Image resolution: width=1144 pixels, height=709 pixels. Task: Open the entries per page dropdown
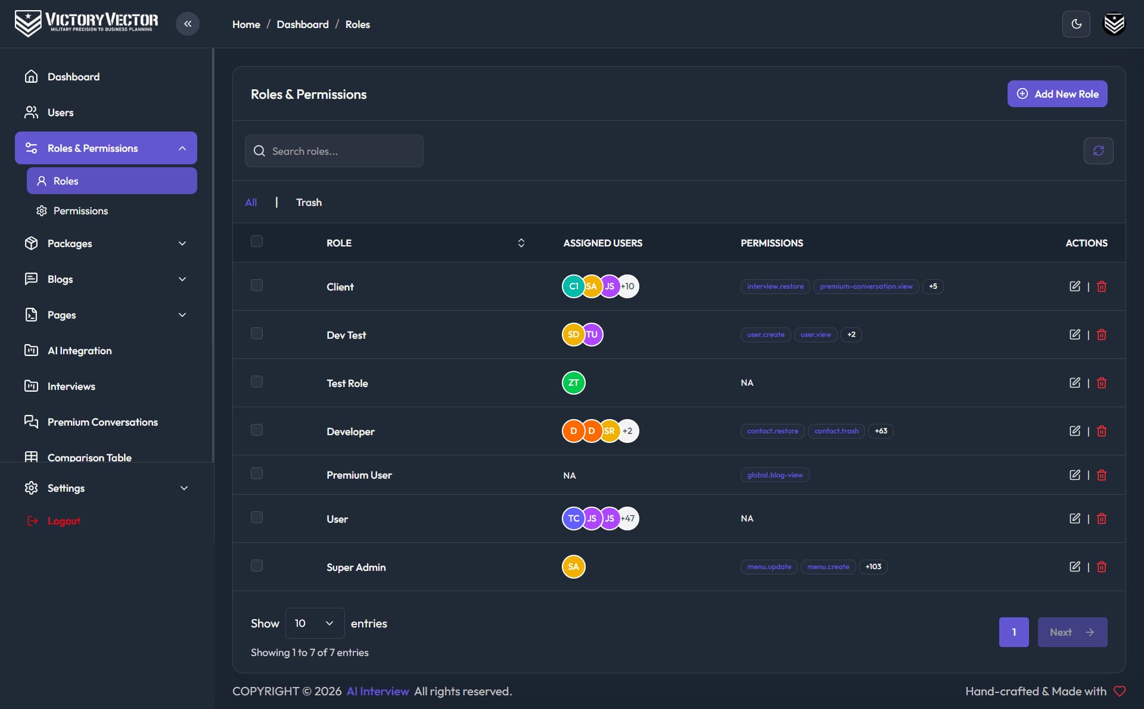[315, 623]
